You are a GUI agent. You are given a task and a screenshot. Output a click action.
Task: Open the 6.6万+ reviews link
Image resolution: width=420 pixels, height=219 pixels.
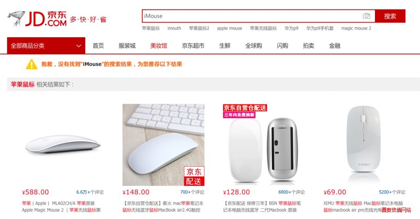pyautogui.click(x=90, y=192)
